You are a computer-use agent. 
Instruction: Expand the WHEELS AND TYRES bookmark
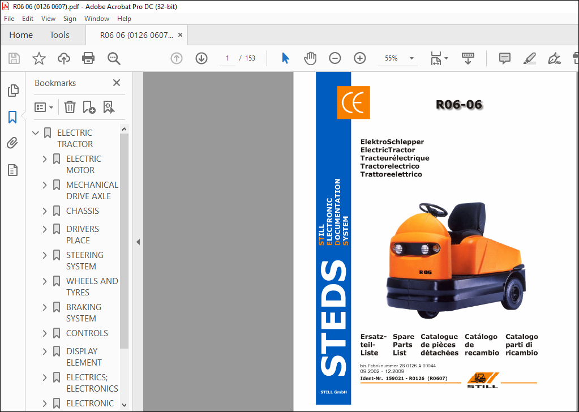pyautogui.click(x=45, y=281)
